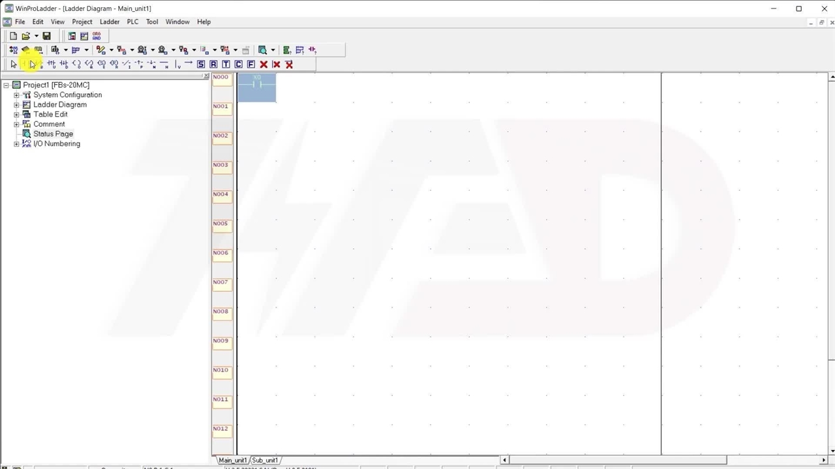Click the Table Edit tree item

click(x=50, y=115)
